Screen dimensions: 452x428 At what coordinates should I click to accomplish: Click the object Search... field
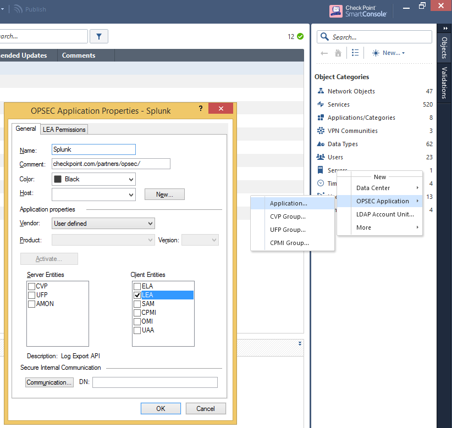[x=374, y=37]
